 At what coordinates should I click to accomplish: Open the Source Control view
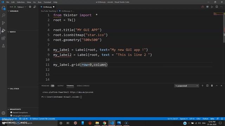[x=4, y=23]
